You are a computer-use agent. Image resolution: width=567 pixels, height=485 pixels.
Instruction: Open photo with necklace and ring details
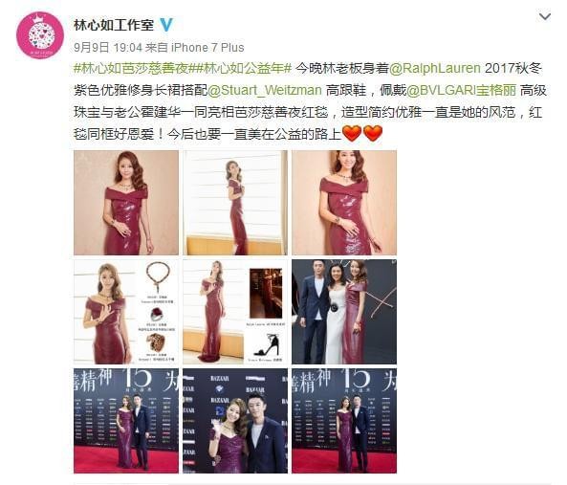coord(126,312)
